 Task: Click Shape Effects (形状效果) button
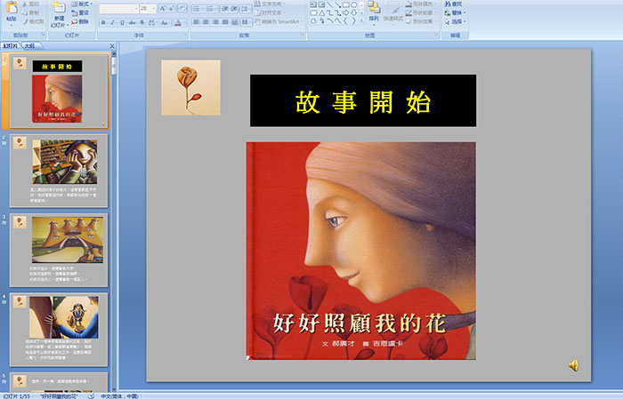pos(421,21)
